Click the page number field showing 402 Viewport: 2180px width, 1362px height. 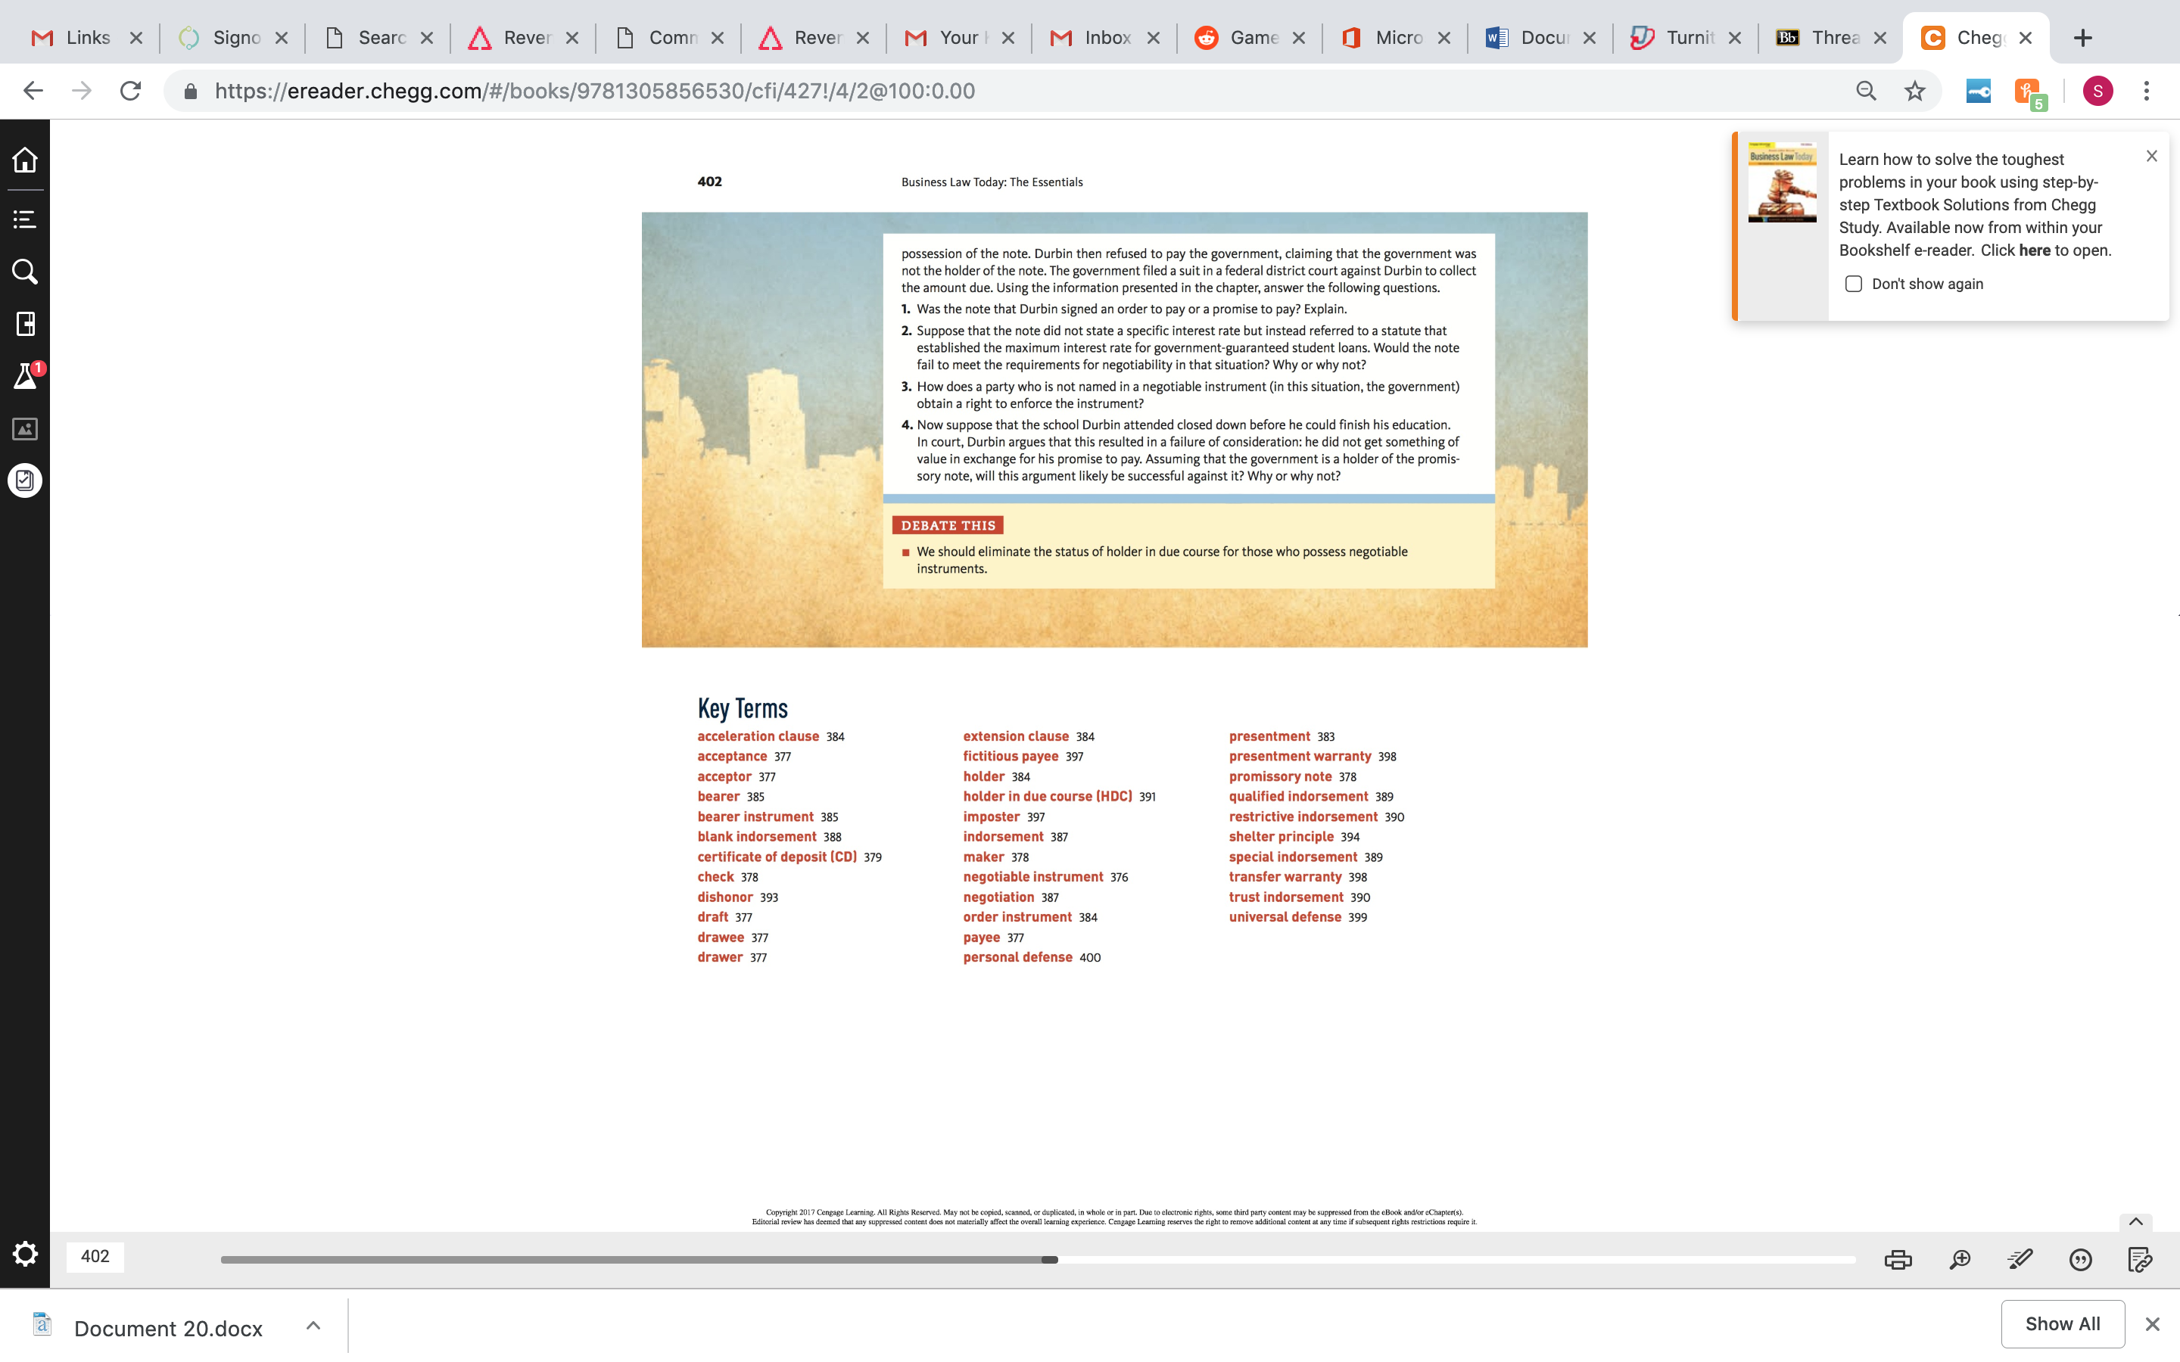[x=95, y=1257]
